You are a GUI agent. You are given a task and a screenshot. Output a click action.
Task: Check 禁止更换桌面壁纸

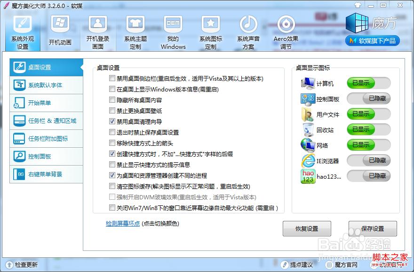pos(112,111)
